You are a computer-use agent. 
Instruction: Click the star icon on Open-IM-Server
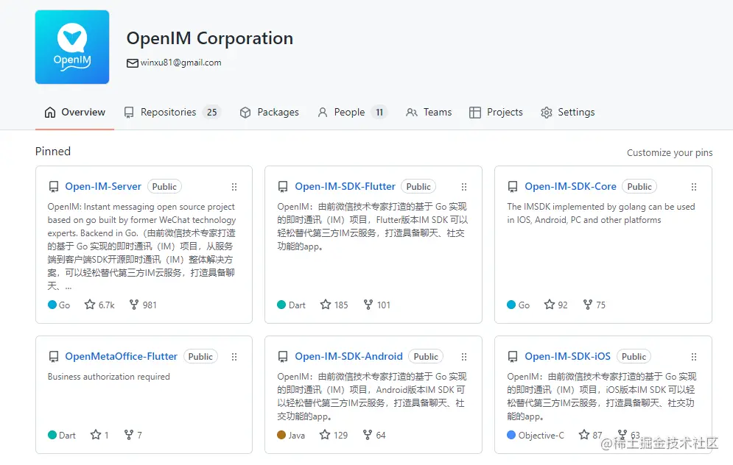(90, 305)
